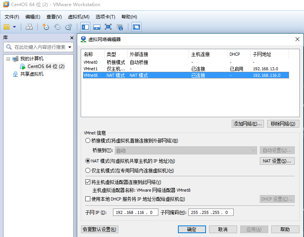Open the 文件(F) menu
The height and width of the screenshot is (237, 304).
12,17
